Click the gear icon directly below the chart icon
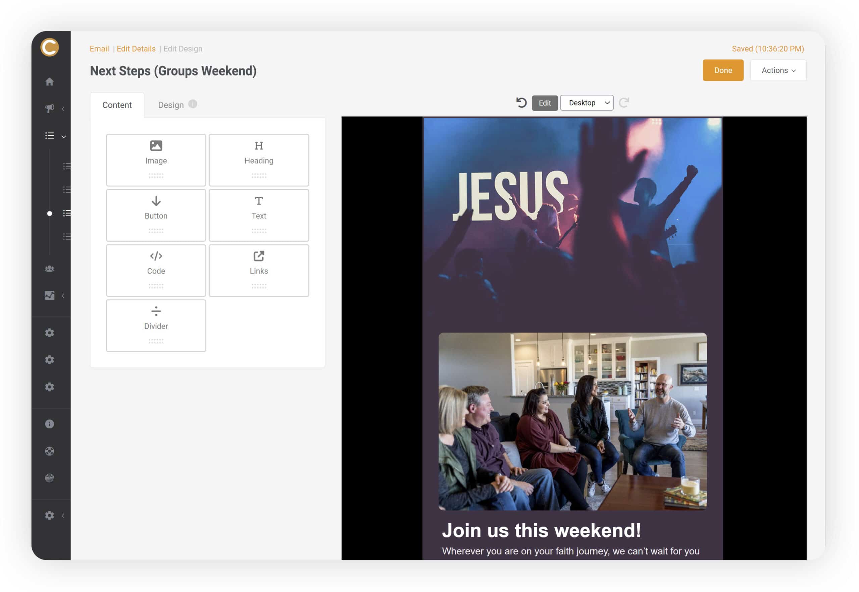The height and width of the screenshot is (592, 859). pyautogui.click(x=49, y=334)
